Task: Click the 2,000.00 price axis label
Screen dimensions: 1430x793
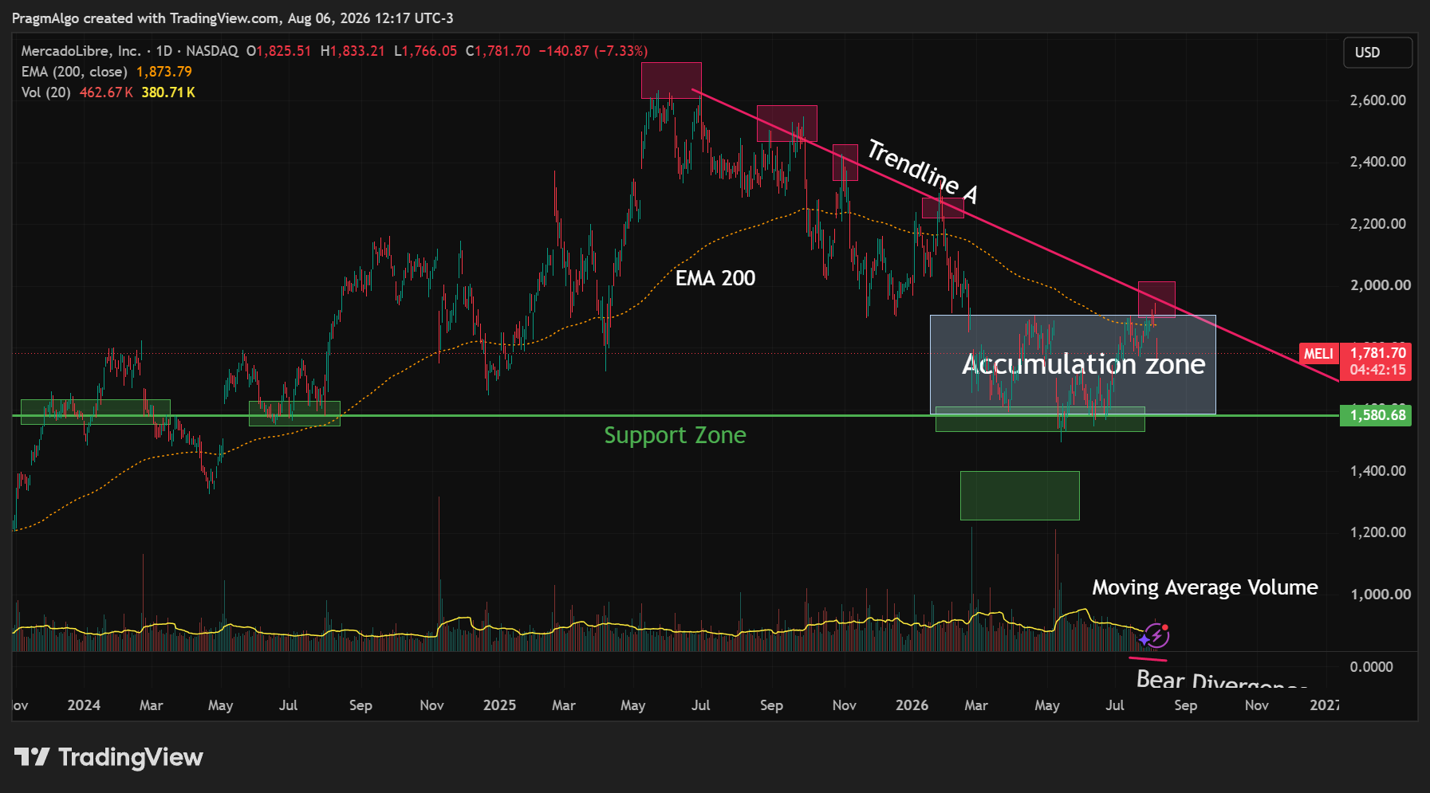Action: point(1380,285)
